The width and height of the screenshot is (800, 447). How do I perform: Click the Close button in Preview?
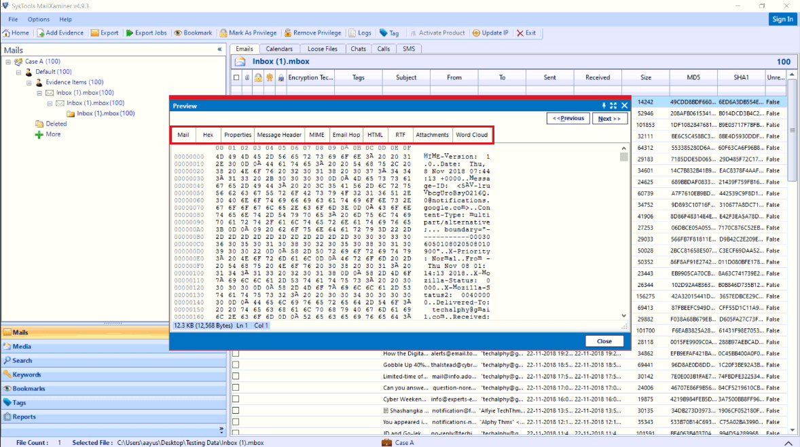tap(604, 341)
